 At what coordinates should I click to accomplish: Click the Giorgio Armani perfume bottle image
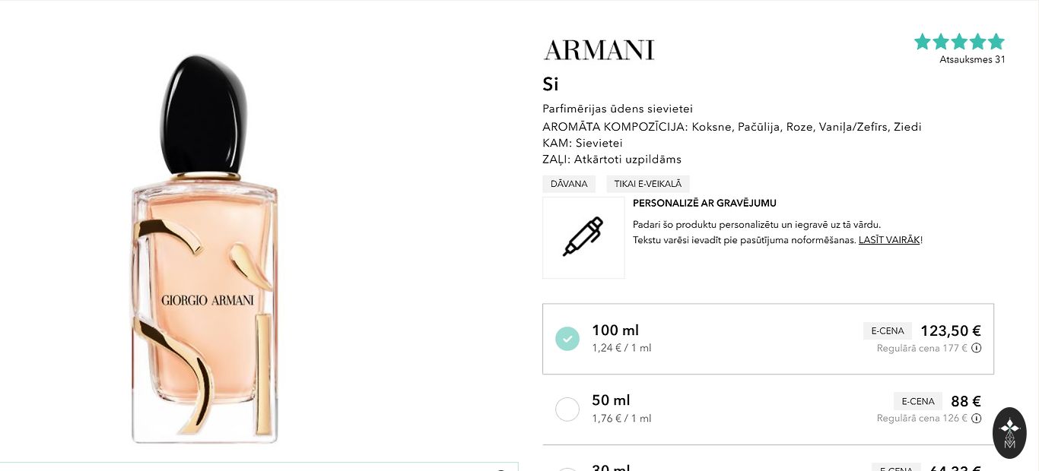point(205,251)
